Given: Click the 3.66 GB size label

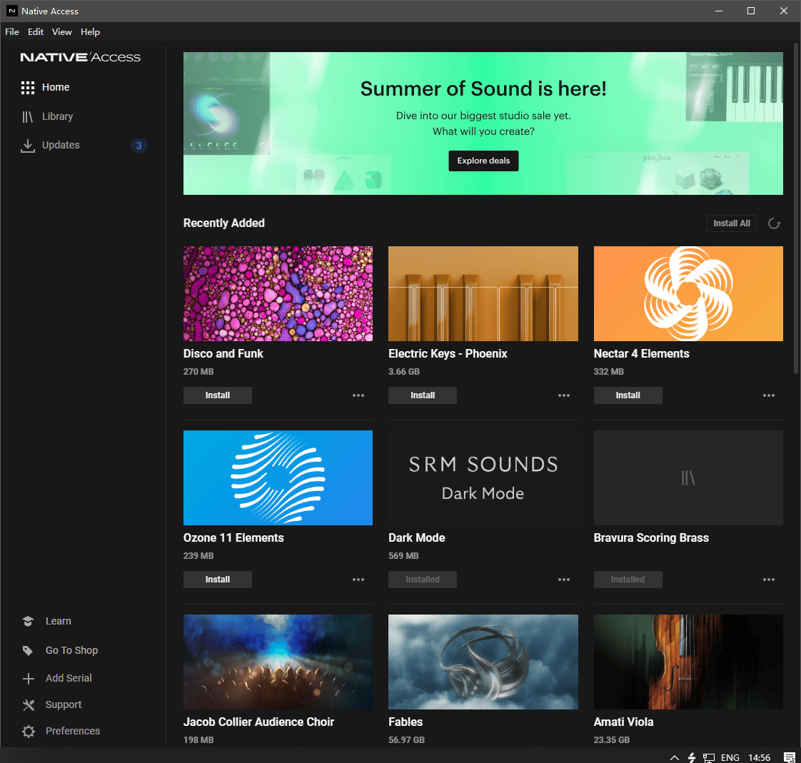Looking at the screenshot, I should 403,372.
